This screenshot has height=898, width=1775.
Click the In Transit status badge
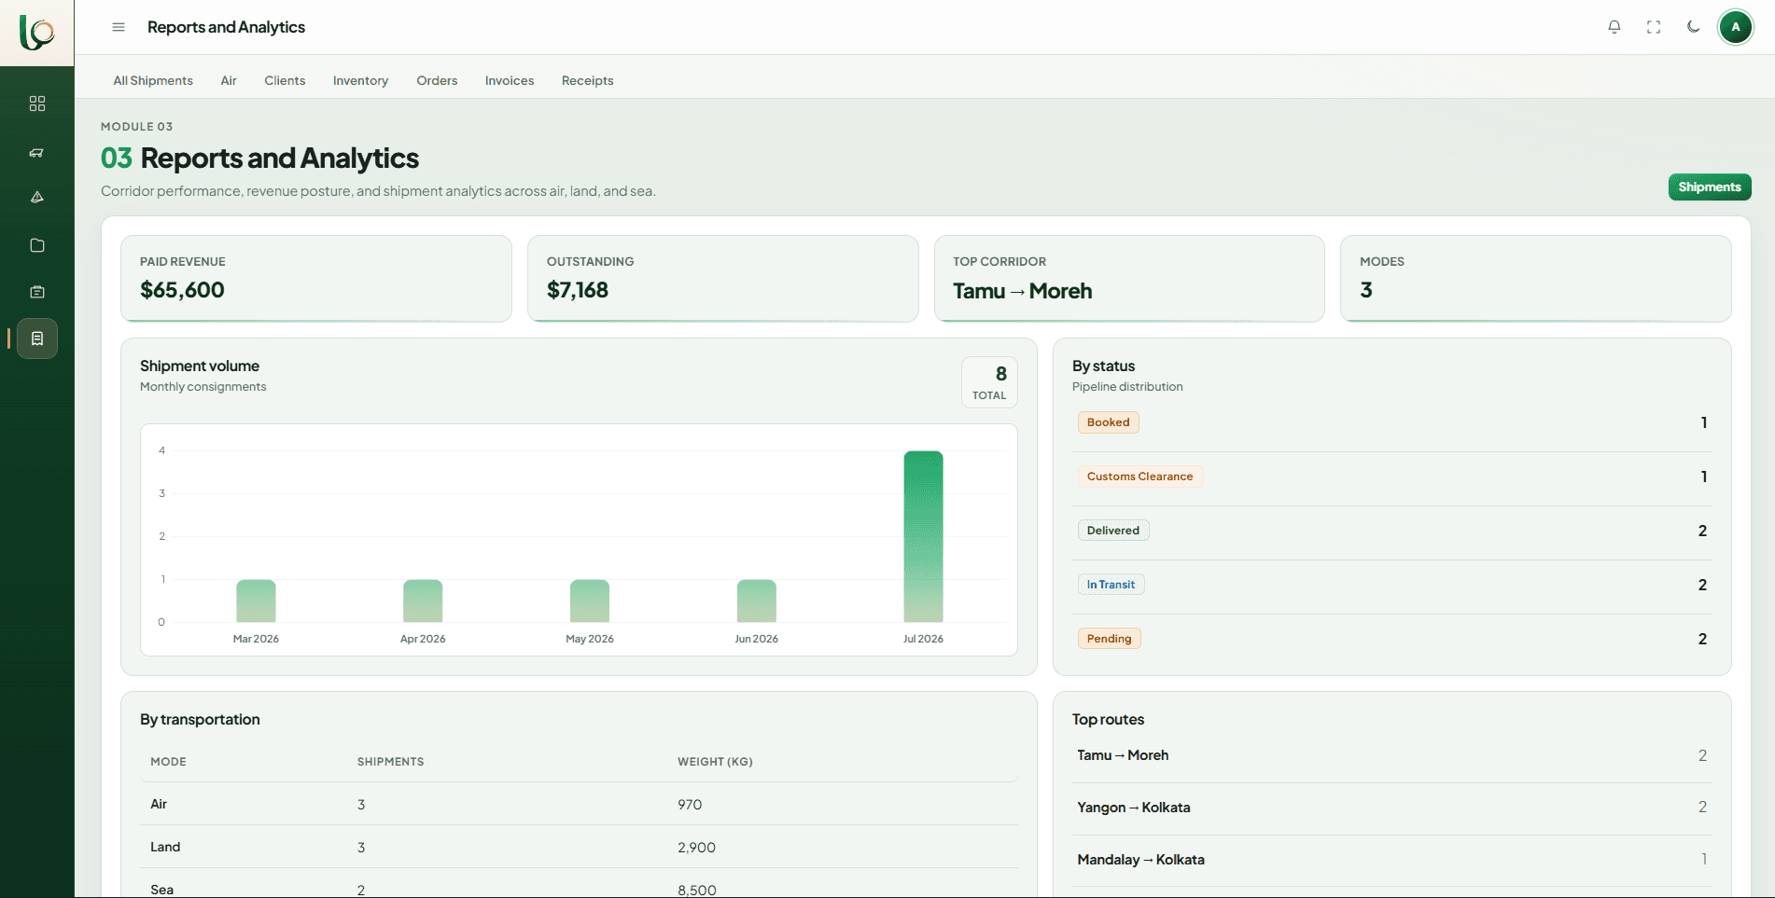click(x=1111, y=585)
